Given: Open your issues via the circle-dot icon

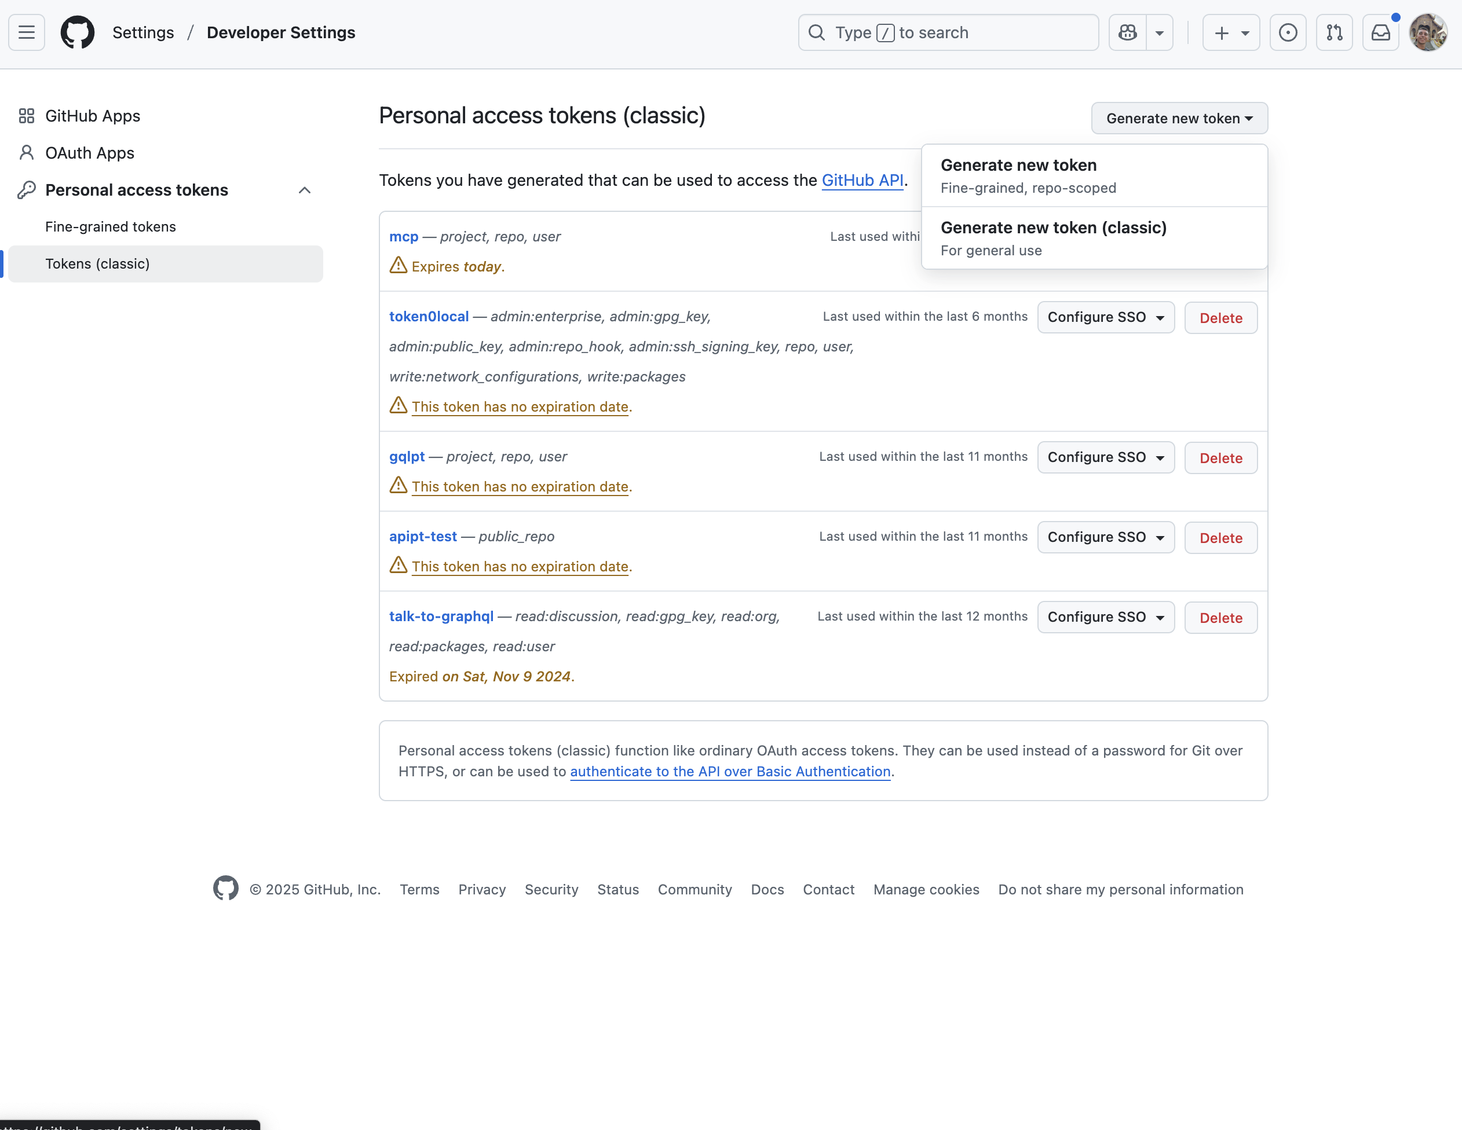Looking at the screenshot, I should coord(1289,32).
